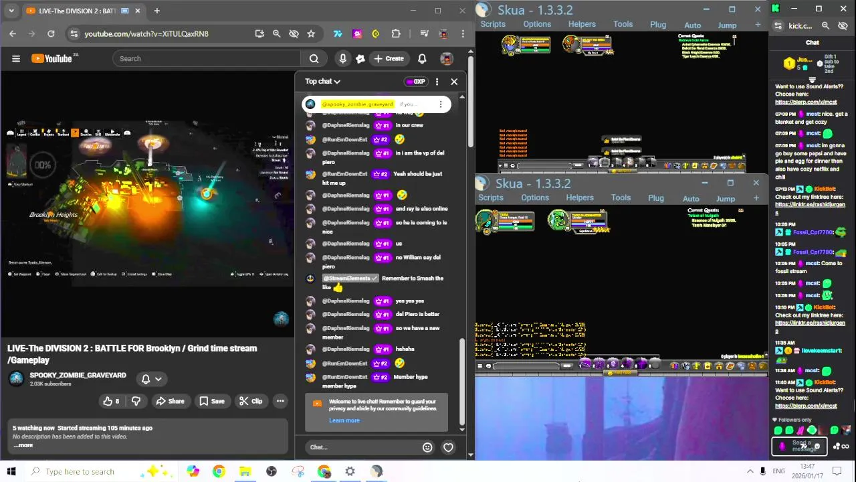Click the Kick site settings icon in address bar
This screenshot has width=856, height=482.
tap(778, 26)
